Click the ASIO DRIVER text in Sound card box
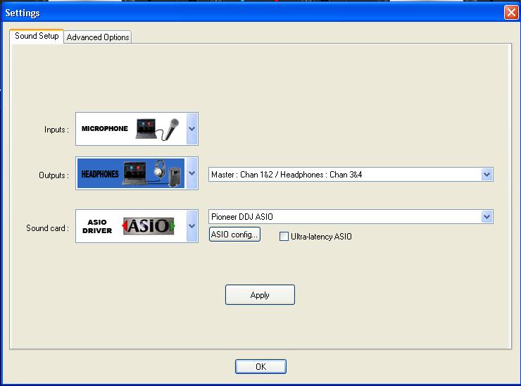The height and width of the screenshot is (386, 521). [97, 226]
